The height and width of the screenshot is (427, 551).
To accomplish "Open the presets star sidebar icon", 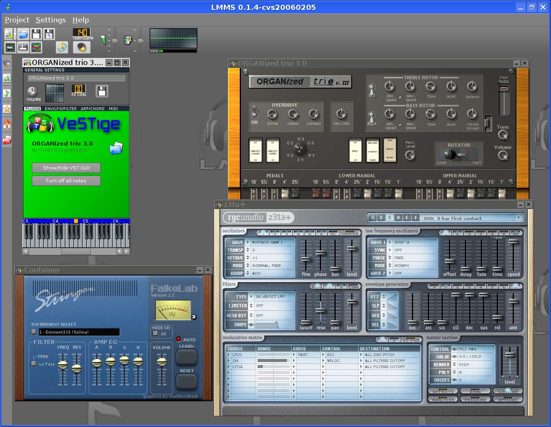I will (7, 109).
